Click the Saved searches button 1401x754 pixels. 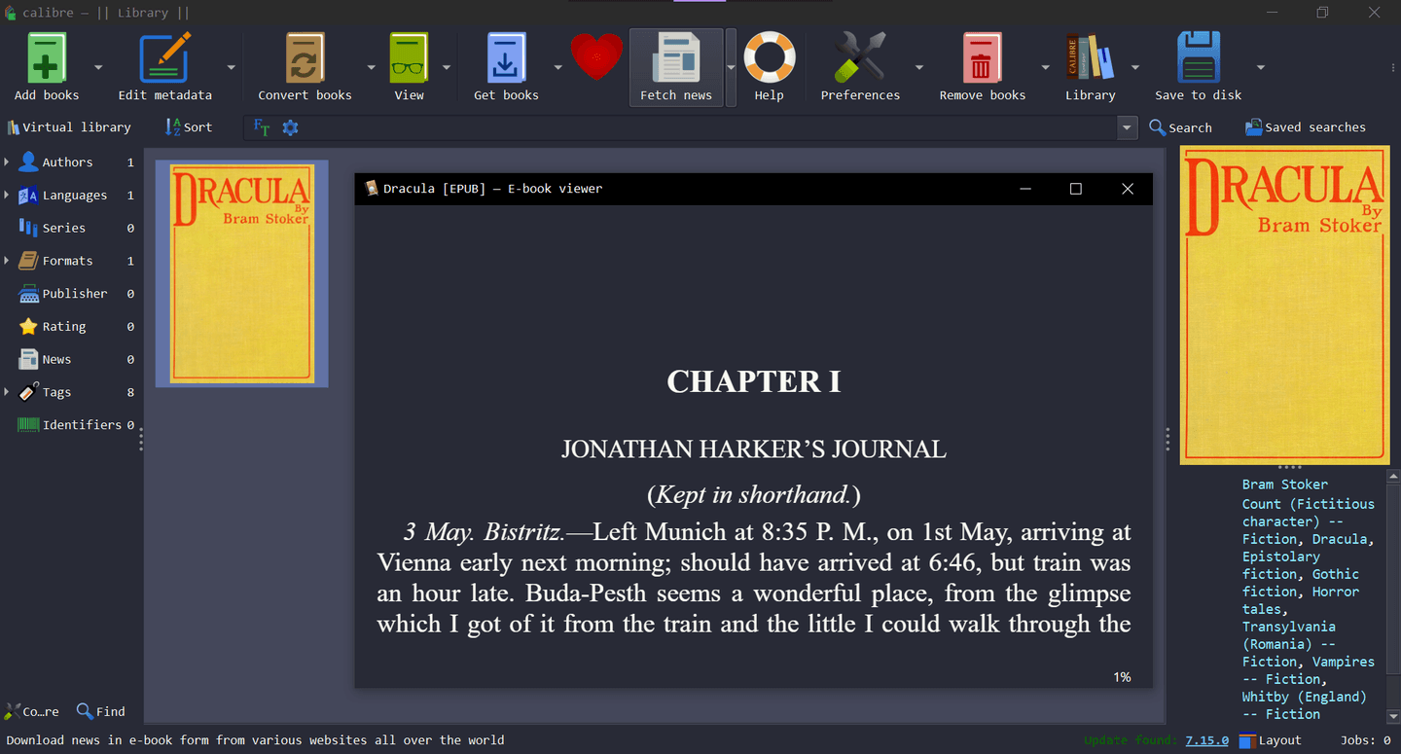(x=1305, y=127)
